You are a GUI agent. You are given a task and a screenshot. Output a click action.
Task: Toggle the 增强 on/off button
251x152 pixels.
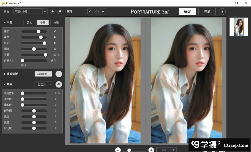(59, 84)
